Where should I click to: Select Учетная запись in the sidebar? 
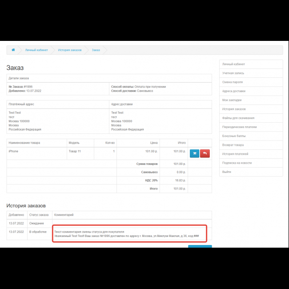pyautogui.click(x=233, y=73)
